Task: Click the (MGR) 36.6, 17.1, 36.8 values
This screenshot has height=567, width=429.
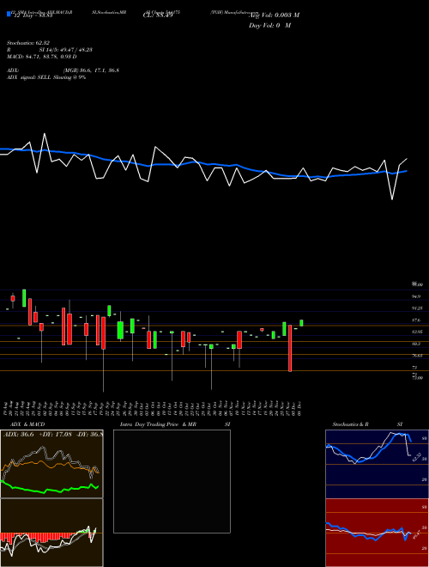Action: click(x=91, y=70)
